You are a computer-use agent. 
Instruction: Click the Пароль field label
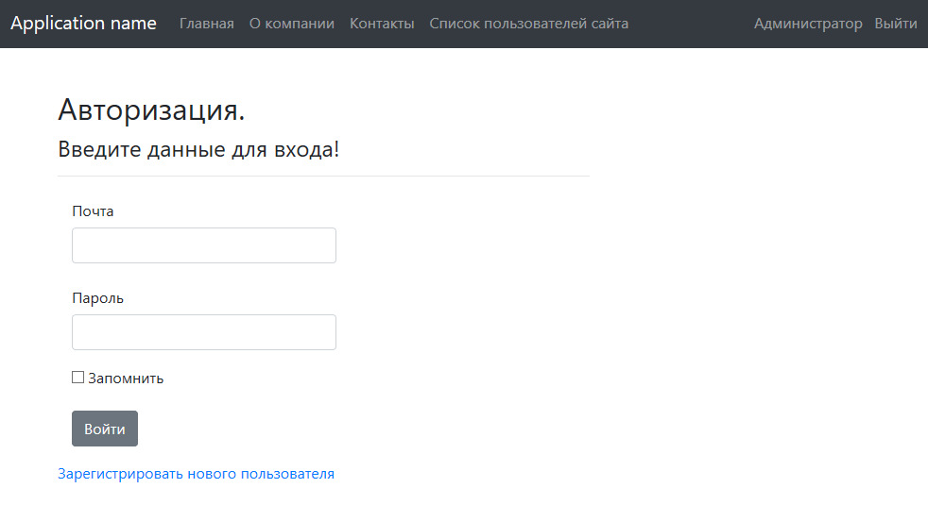click(x=97, y=298)
